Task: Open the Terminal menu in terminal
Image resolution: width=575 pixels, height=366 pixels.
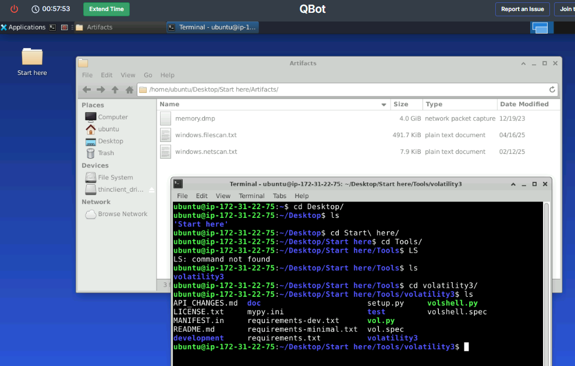Action: pos(251,196)
